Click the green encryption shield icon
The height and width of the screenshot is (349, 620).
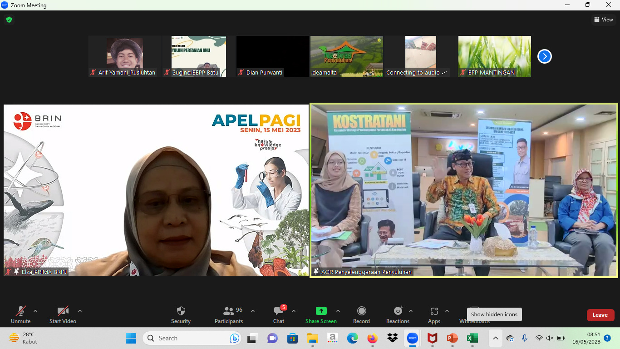9,20
